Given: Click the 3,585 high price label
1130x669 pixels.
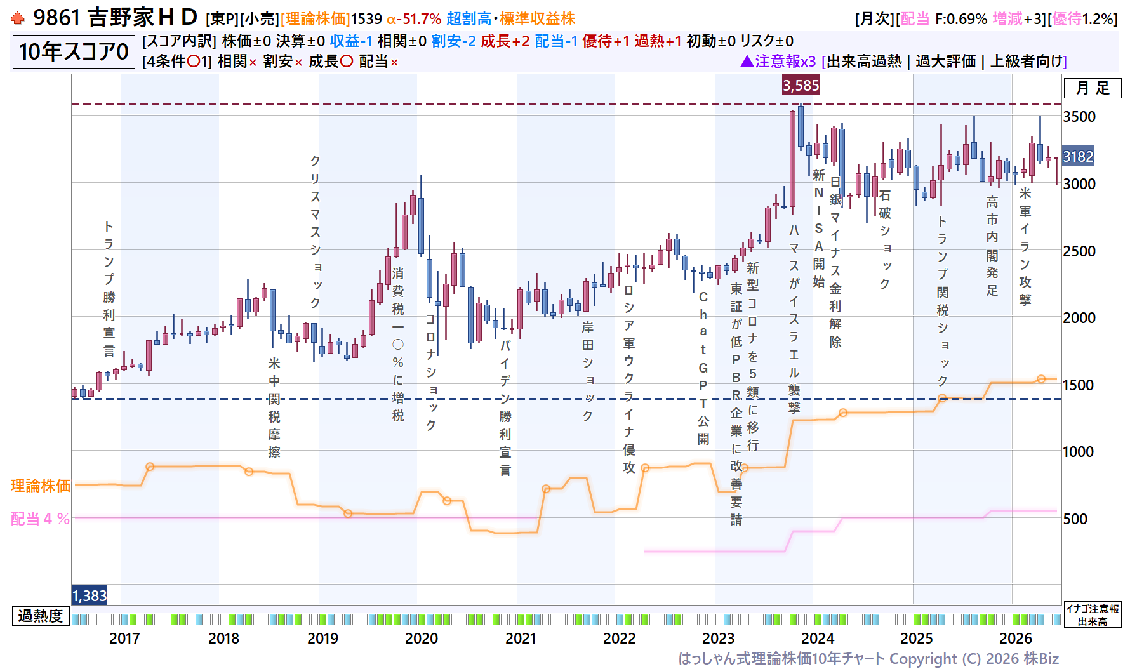Looking at the screenshot, I should point(801,85).
